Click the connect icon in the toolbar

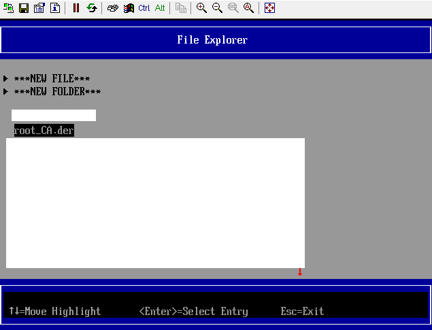(9, 8)
